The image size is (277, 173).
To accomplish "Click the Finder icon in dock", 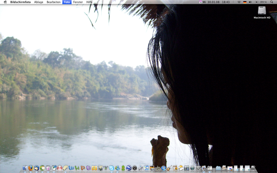I will coord(25,168).
